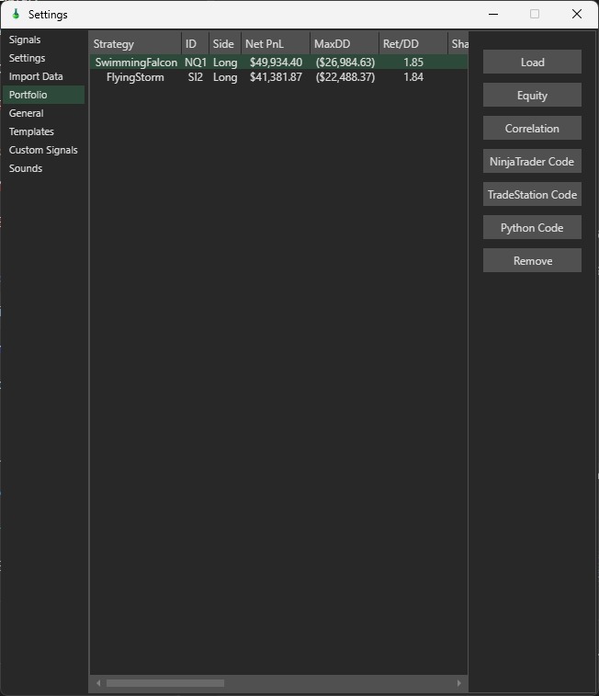Open Custom Signals section
Image resolution: width=599 pixels, height=696 pixels.
[x=43, y=150]
